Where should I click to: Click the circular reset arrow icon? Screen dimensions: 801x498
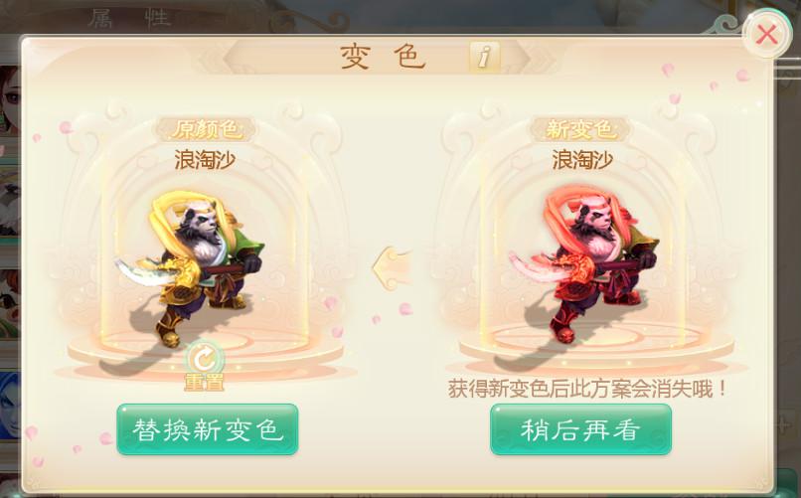coord(205,359)
